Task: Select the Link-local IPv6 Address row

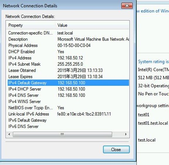Action: tap(68, 114)
